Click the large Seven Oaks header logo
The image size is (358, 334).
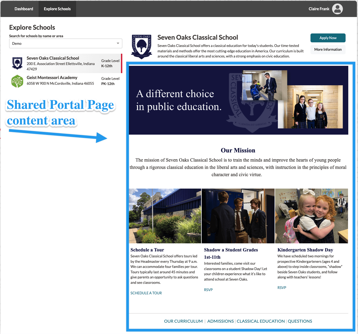141,46
